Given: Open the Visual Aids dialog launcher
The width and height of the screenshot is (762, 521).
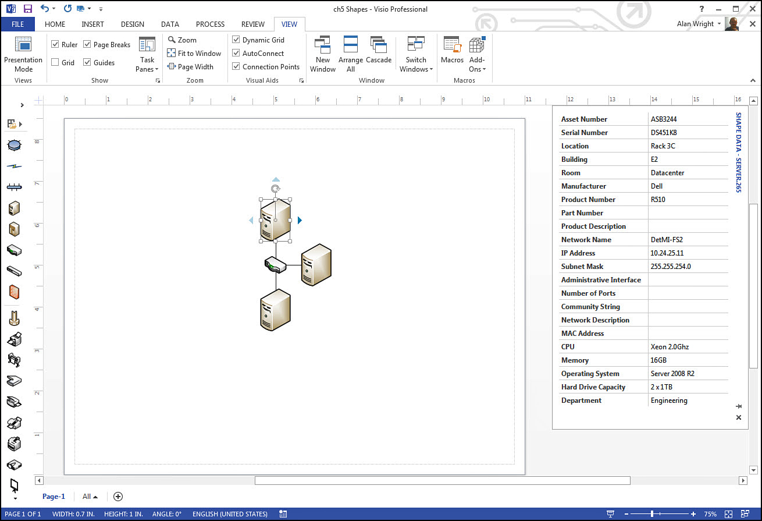Looking at the screenshot, I should click(301, 81).
